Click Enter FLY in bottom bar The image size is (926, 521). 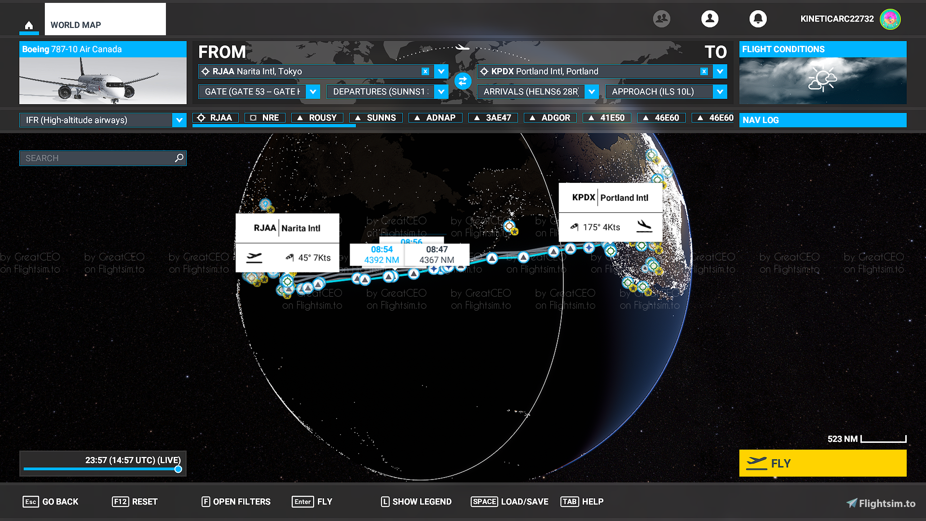[312, 502]
